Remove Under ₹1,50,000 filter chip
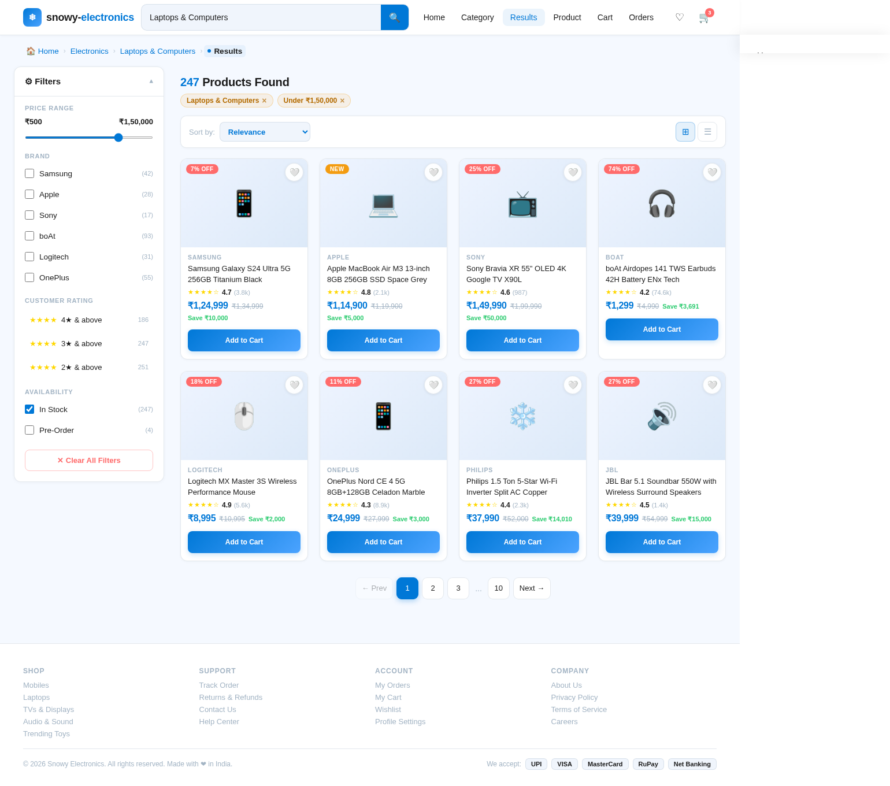Image resolution: width=890 pixels, height=786 pixels. [342, 101]
